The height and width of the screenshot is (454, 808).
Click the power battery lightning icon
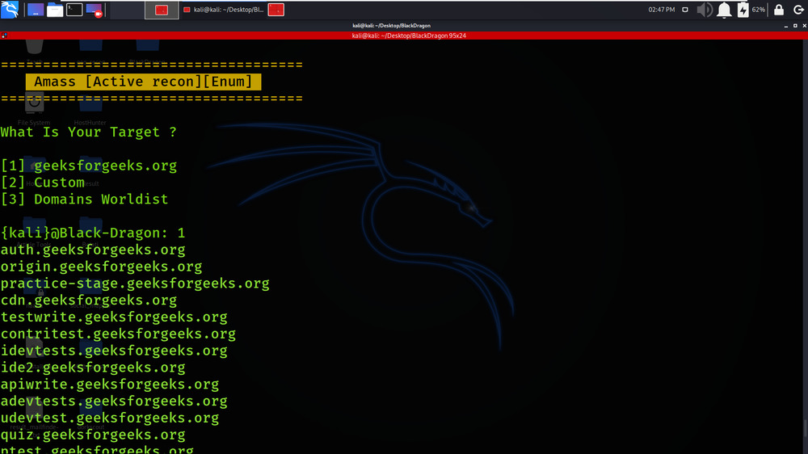point(743,10)
